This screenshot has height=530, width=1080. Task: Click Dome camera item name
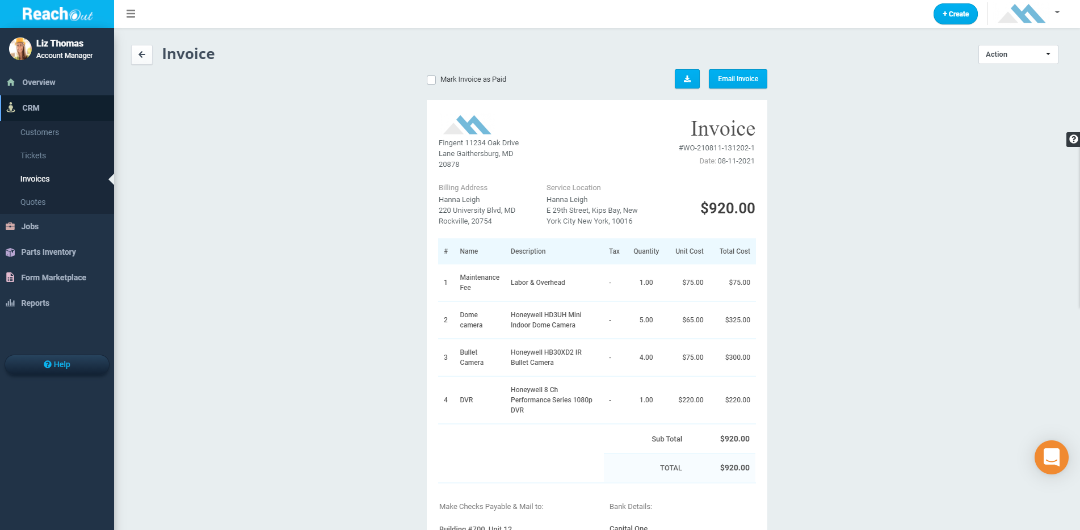471,320
